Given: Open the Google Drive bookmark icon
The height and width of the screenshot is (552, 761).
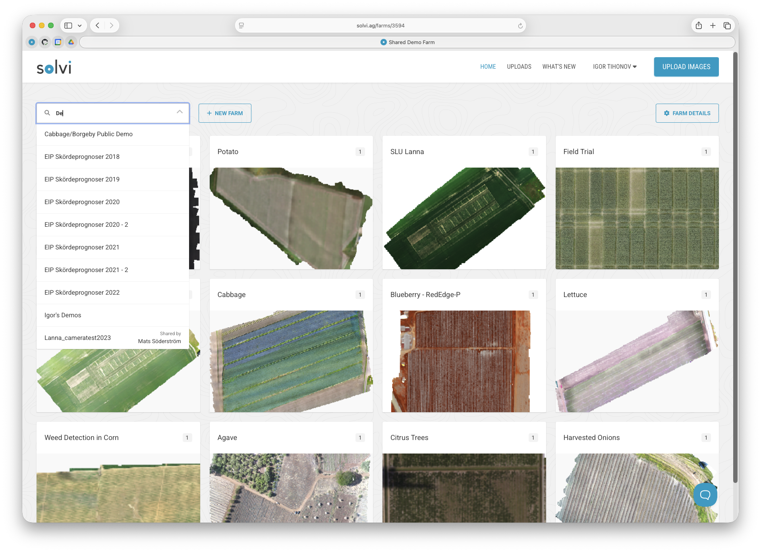Looking at the screenshot, I should click(x=71, y=42).
